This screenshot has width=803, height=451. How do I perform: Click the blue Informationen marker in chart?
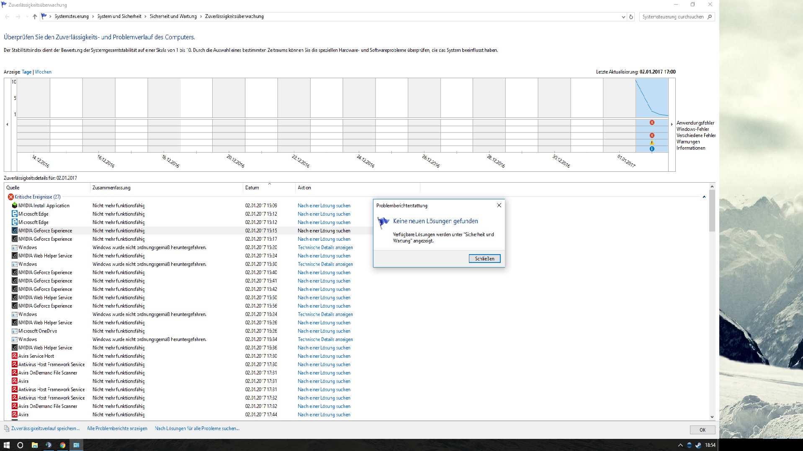[652, 149]
